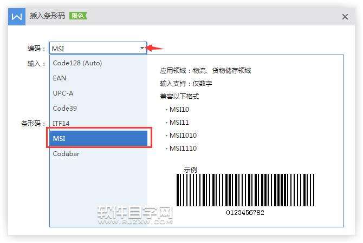Screen dimensions: 363x243
Task: Click the 插入条形码 dialog title text
Action: tap(47, 16)
